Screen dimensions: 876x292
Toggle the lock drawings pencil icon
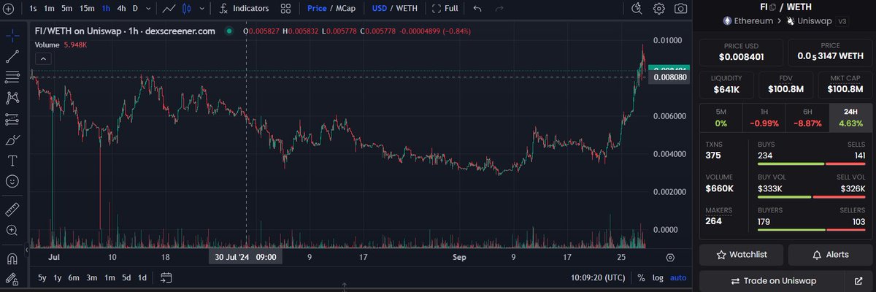point(12,279)
